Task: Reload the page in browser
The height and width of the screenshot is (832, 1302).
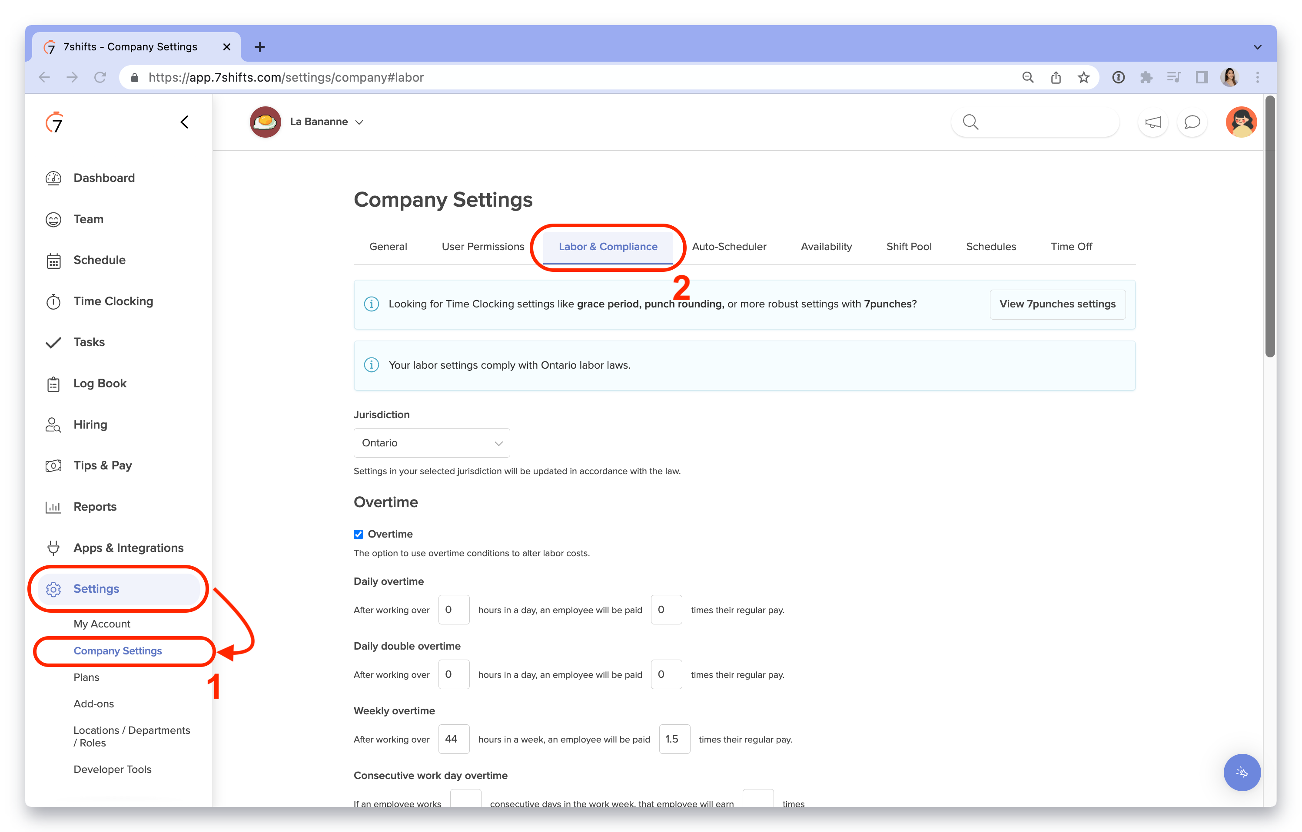Action: (100, 77)
